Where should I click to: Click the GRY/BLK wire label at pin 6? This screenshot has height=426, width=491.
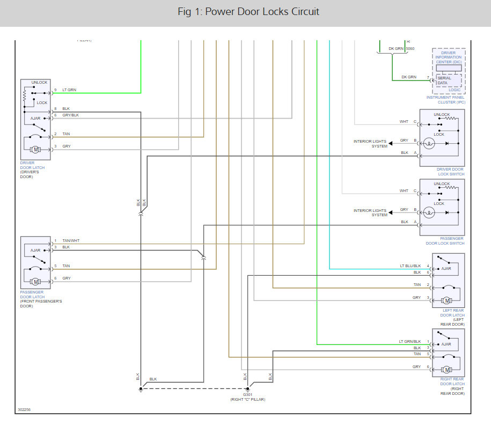point(70,115)
